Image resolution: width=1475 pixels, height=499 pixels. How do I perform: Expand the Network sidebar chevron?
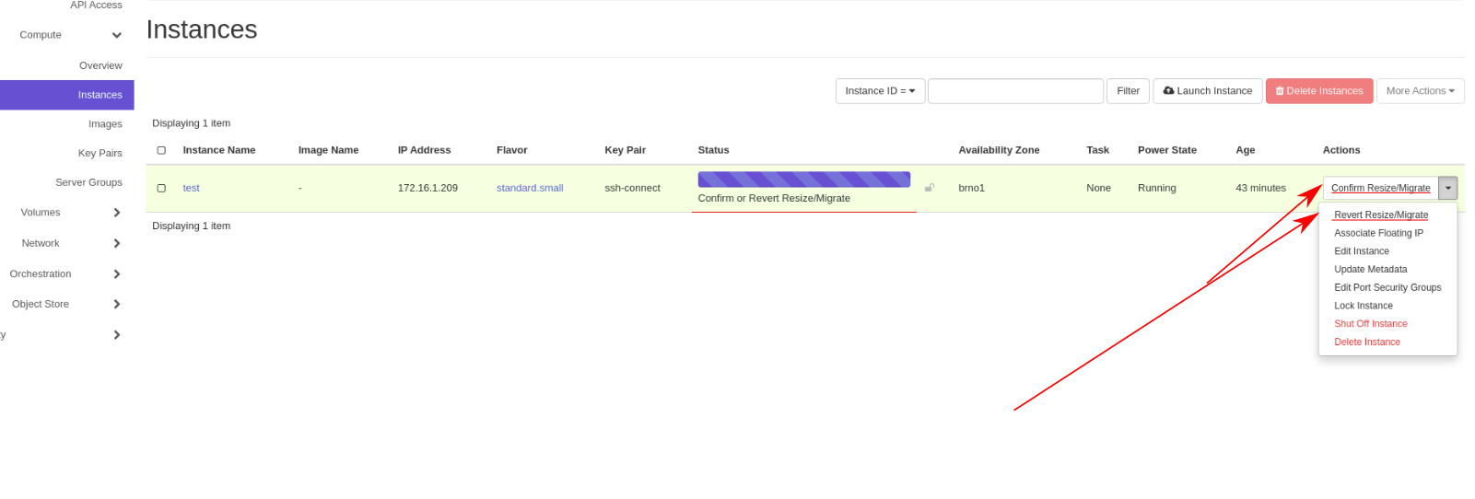click(116, 244)
